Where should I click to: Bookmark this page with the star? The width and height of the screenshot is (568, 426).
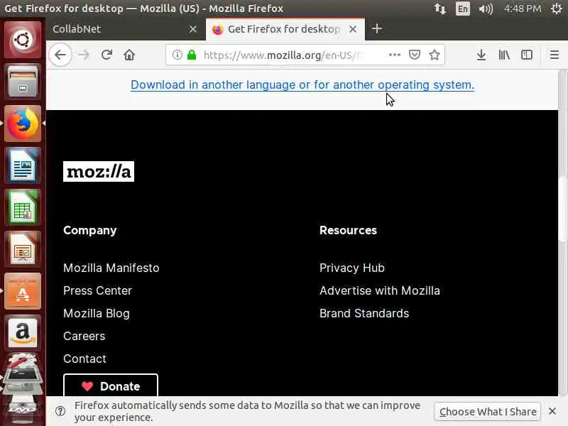click(x=435, y=55)
